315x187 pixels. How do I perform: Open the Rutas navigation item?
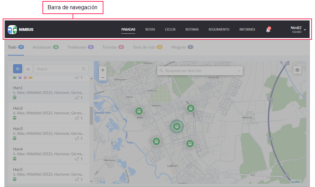pos(150,29)
